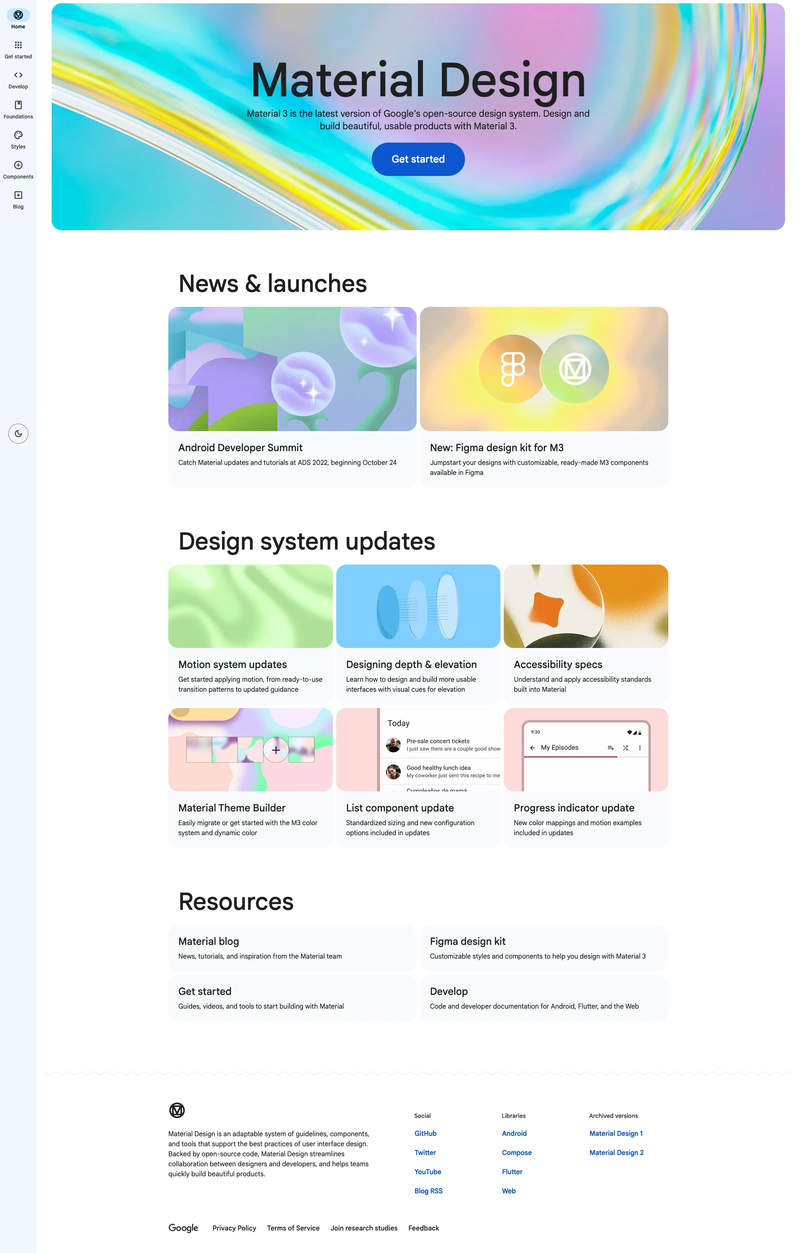Viewport: 800px width, 1253px height.
Task: Open the YouTube social link
Action: tap(427, 1172)
